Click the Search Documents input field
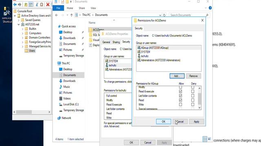Viewport: 261px width, 146px height. click(187, 15)
